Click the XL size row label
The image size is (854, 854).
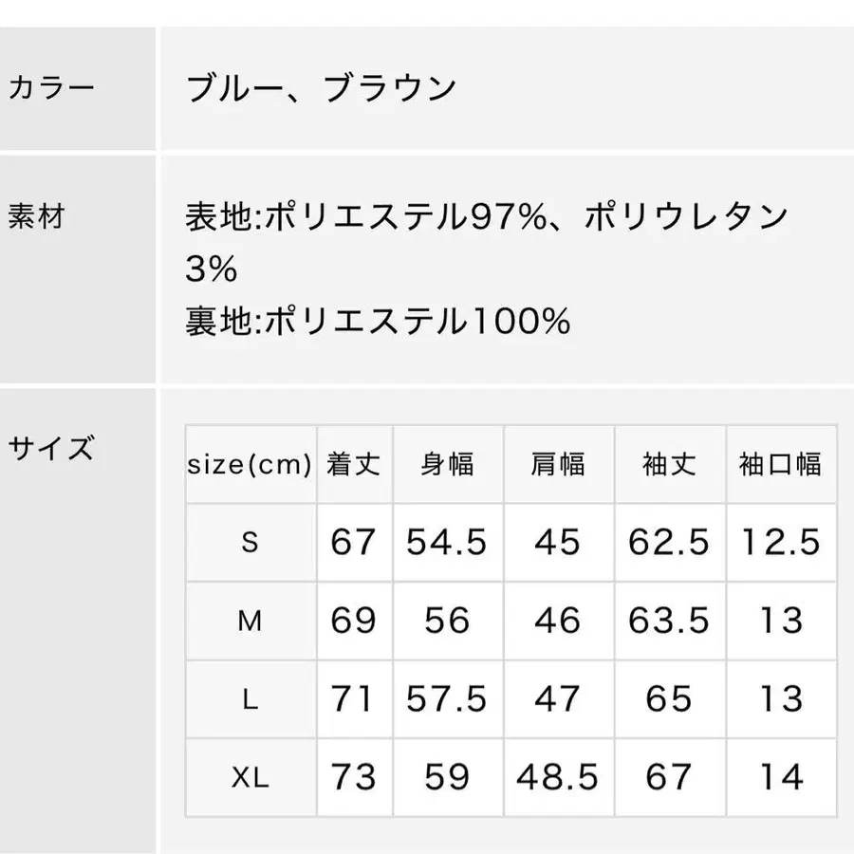[x=250, y=778]
